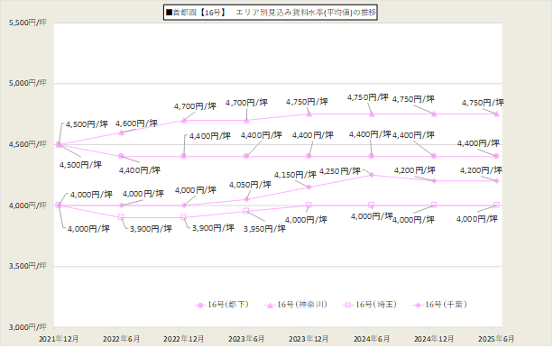The width and height of the screenshot is (553, 347).
Task: Click the 3,950円/坪 data label
Action: point(264,229)
